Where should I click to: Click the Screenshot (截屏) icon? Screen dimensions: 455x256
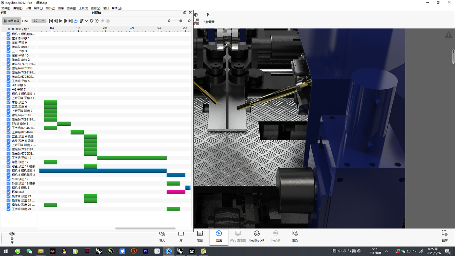[x=445, y=237]
